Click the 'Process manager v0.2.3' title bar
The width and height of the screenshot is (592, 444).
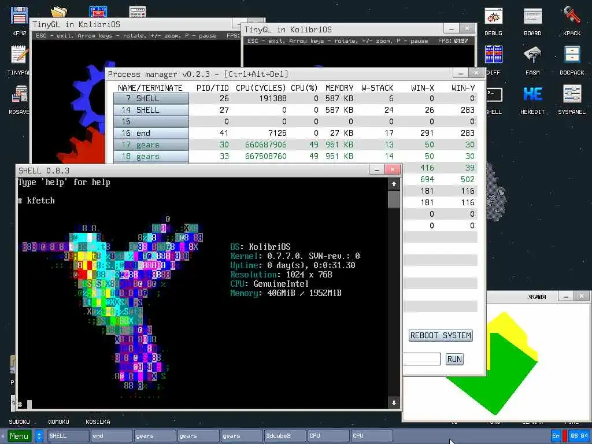click(279, 74)
